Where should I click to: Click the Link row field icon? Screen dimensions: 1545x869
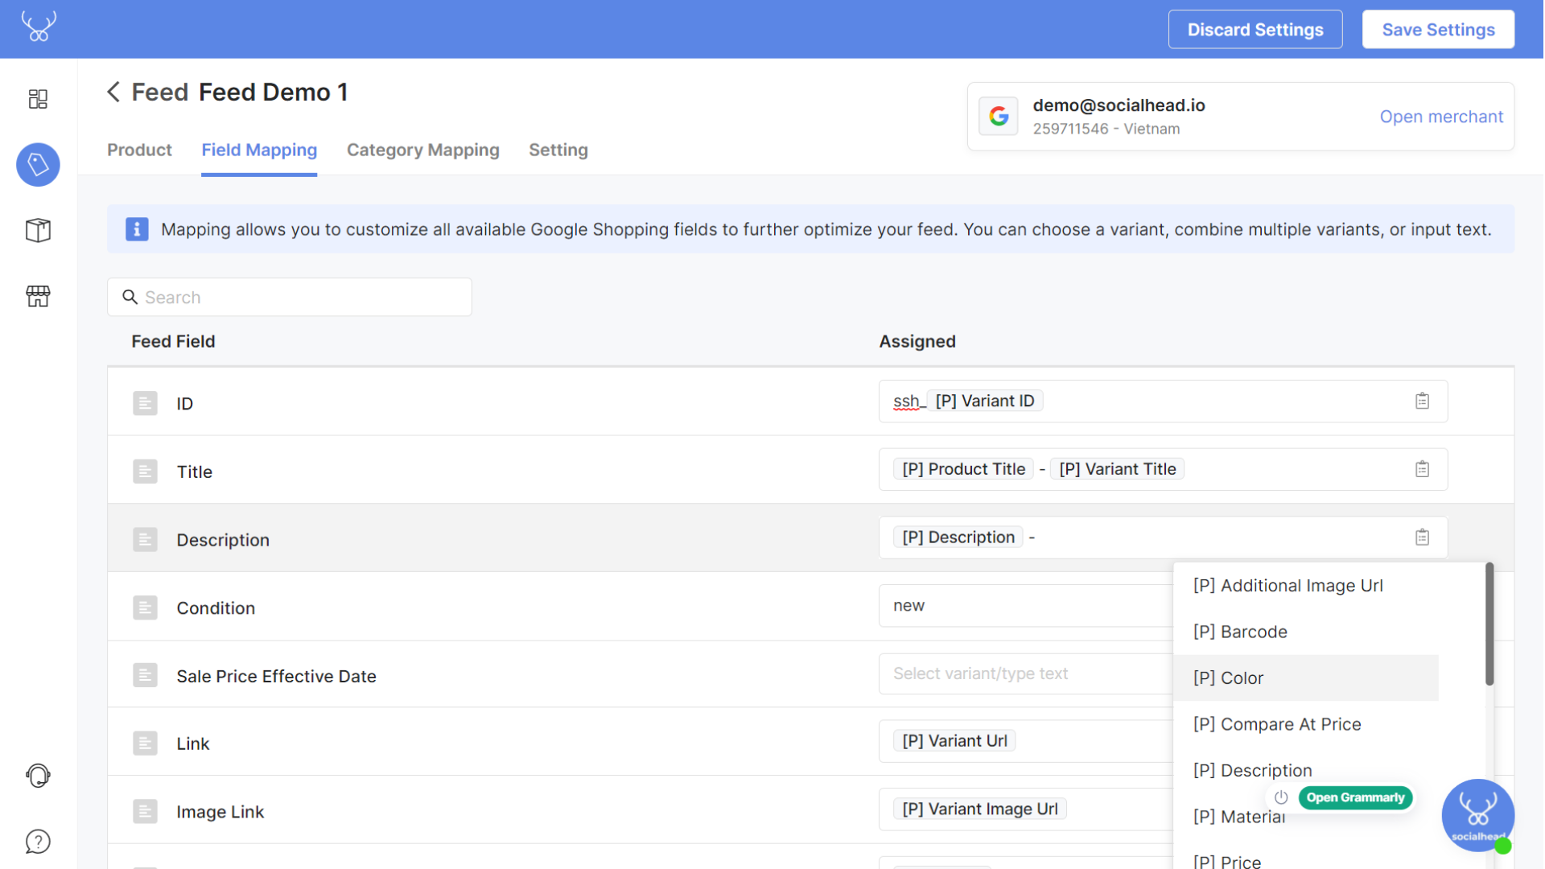(145, 743)
